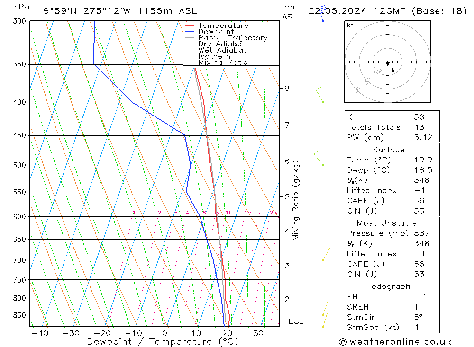The height and width of the screenshot is (347, 474).
Task: Select the "Dewpoint" legend label
Action: click(216, 32)
